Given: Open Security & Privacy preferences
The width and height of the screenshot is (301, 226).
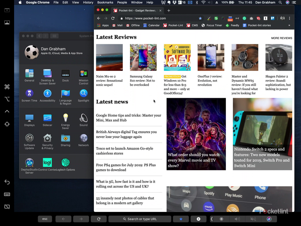Looking at the screenshot, I should pyautogui.click(x=47, y=142).
